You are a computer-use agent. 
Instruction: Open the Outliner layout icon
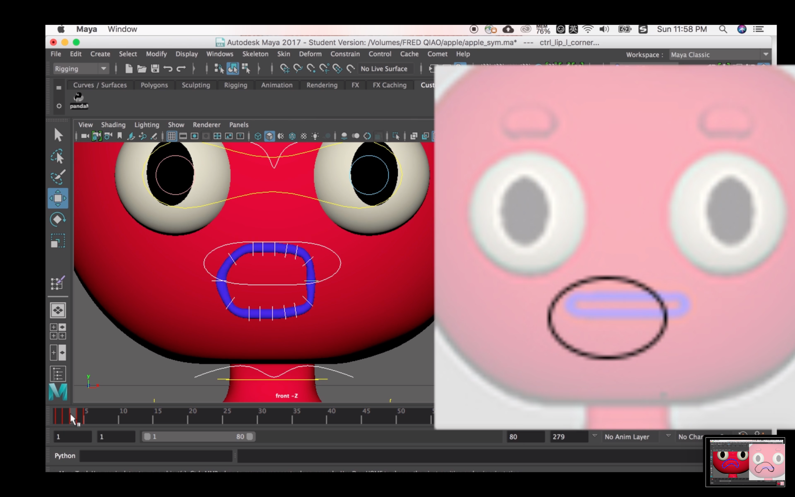[58, 374]
